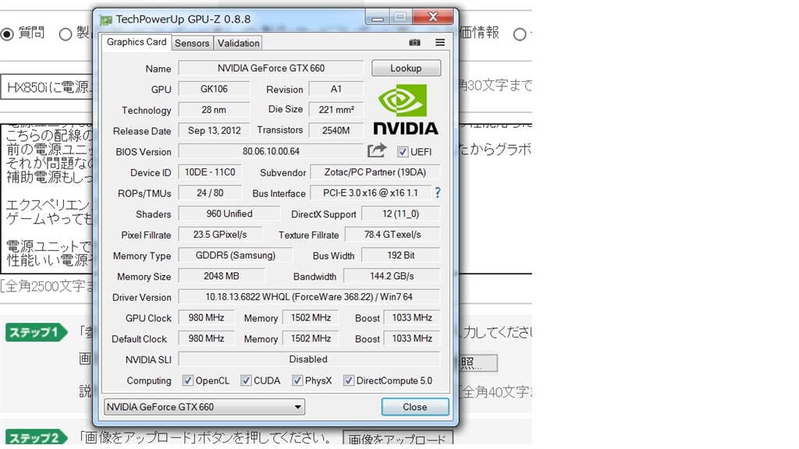Screen dimensions: 799x449
Task: Click the BIOS share/export arrow icon
Action: 377,151
